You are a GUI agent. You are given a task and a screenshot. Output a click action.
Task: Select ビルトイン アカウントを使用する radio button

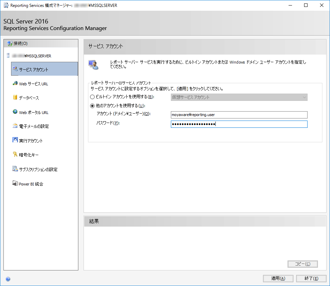coord(92,97)
